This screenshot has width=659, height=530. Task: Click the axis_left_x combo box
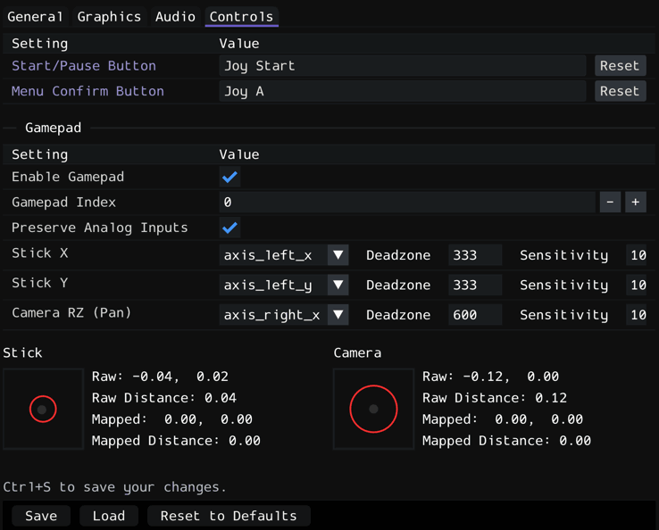click(x=284, y=255)
